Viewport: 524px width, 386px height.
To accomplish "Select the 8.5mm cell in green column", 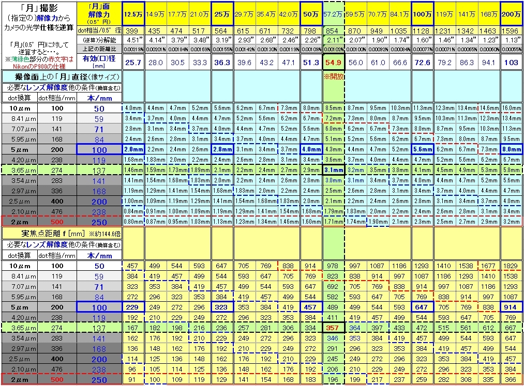I will (333, 108).
